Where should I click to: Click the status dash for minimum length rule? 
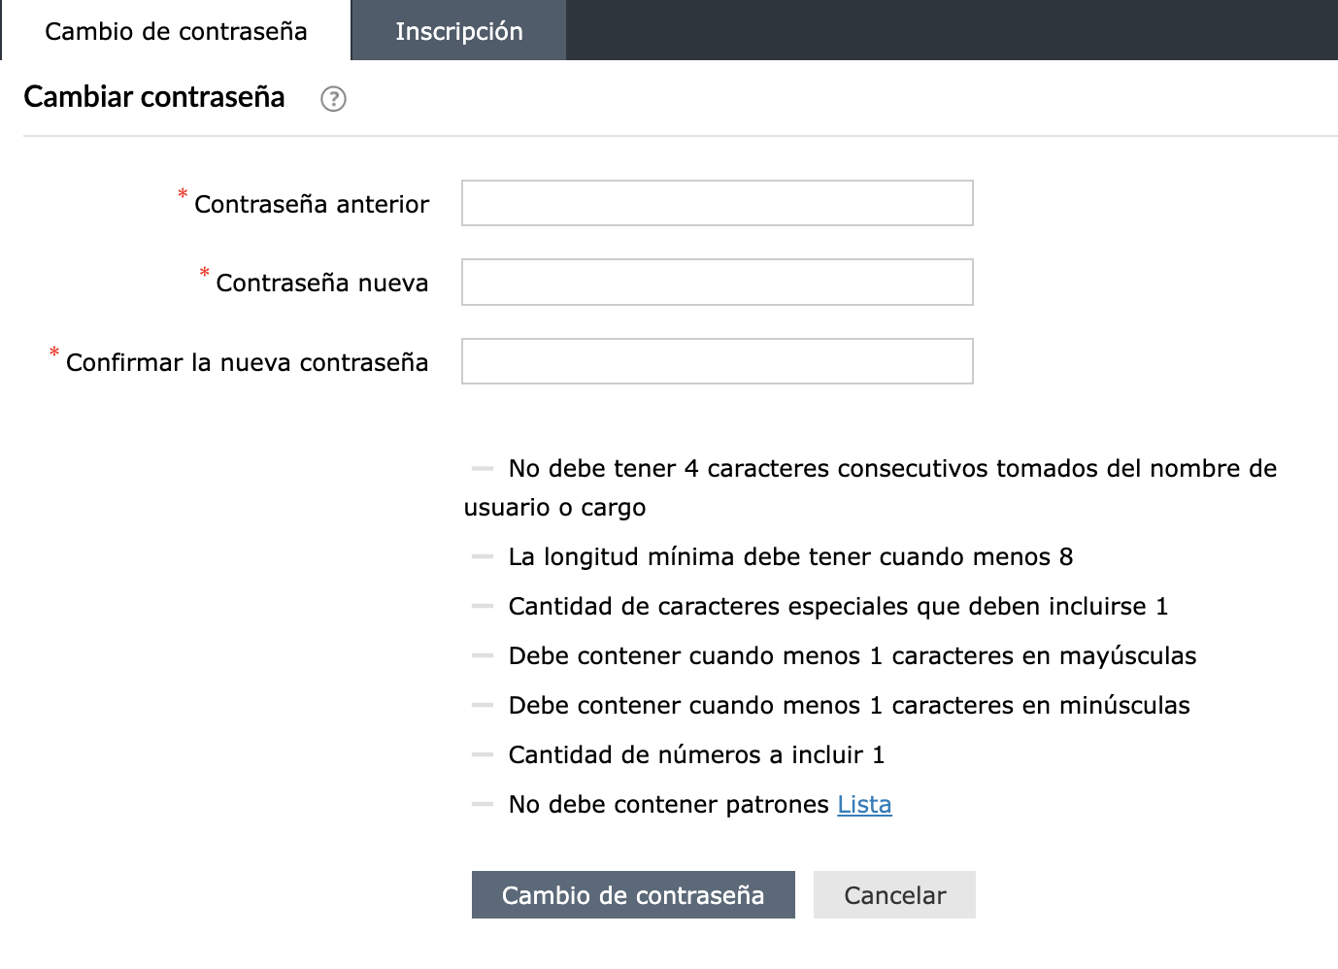tap(483, 557)
